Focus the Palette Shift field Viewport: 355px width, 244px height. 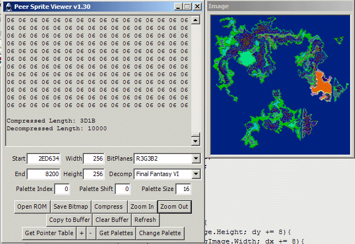[122, 189]
